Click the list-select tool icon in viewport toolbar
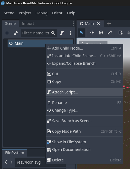The height and width of the screenshot is (169, 130). (121, 32)
